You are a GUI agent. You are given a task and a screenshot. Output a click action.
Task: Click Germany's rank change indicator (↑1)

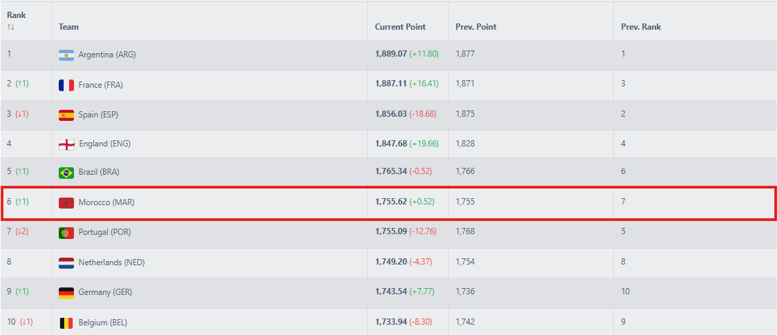[x=22, y=291]
